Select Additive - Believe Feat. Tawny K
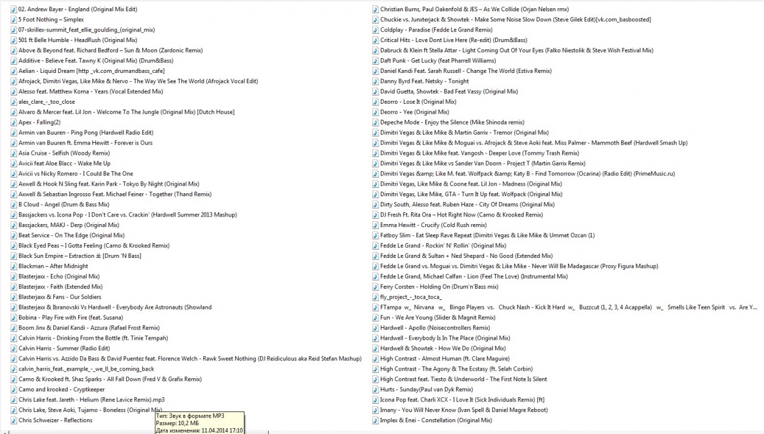764x434 pixels. pos(96,60)
